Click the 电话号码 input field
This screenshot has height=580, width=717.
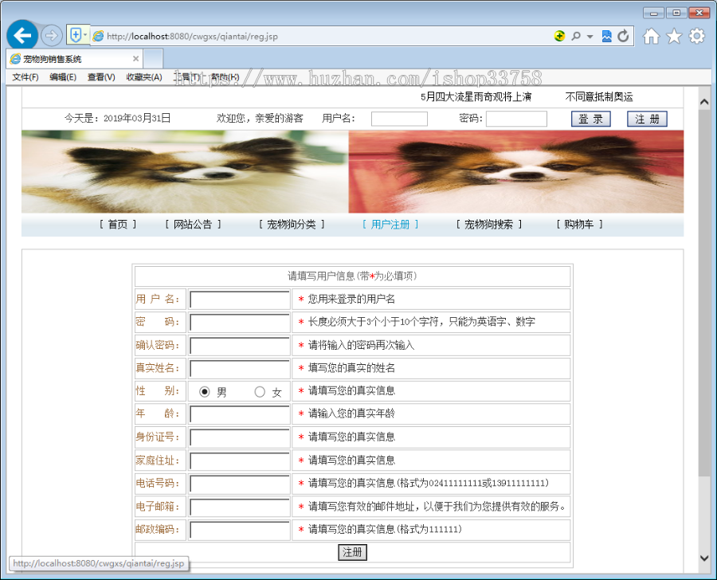[240, 484]
